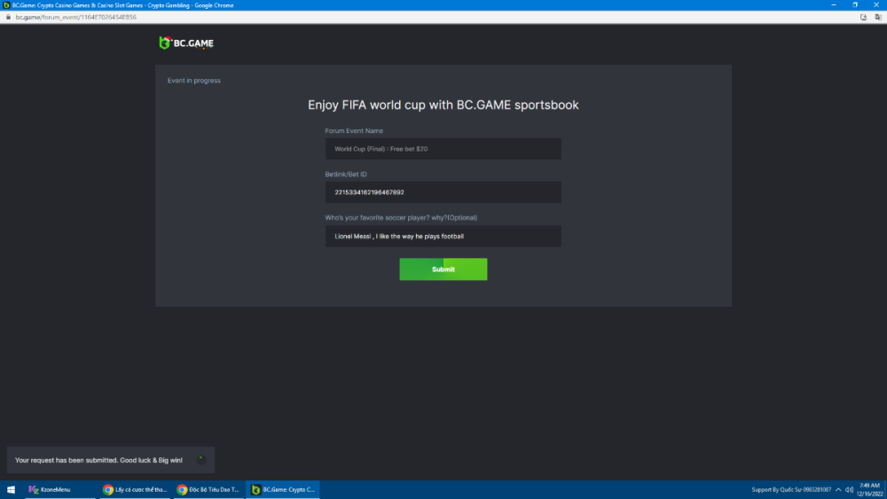Switch to Chrome window "Lấy cá cược thể tha..."

pyautogui.click(x=134, y=489)
